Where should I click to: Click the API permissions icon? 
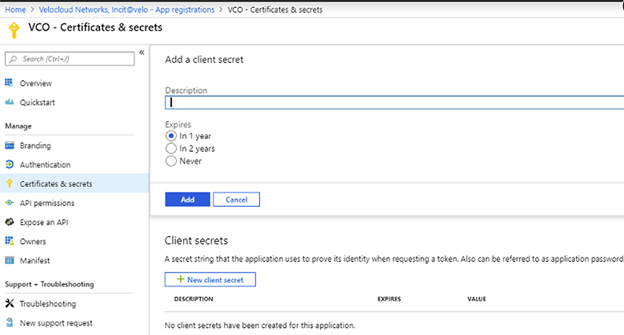coord(9,204)
